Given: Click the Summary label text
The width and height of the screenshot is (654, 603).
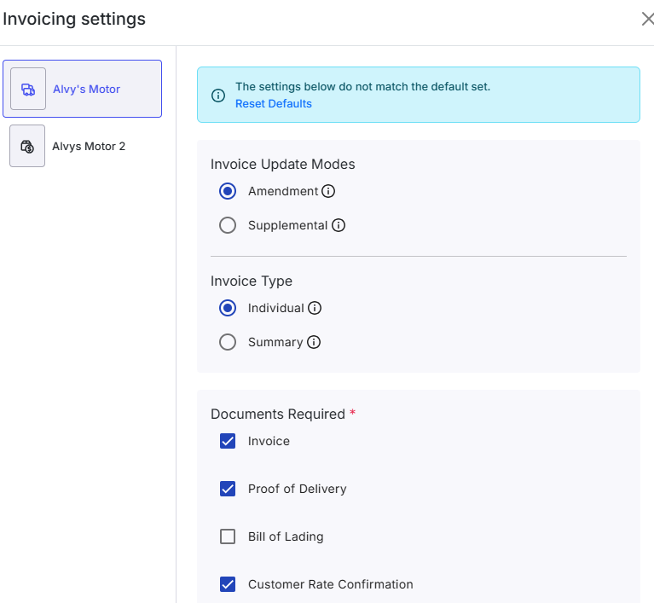Looking at the screenshot, I should pos(275,342).
